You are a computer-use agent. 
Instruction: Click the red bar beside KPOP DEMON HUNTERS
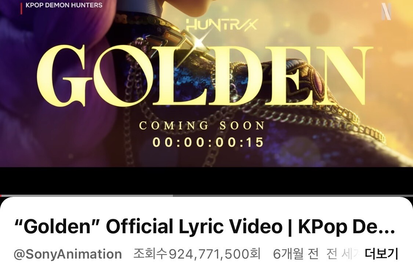tap(21, 8)
